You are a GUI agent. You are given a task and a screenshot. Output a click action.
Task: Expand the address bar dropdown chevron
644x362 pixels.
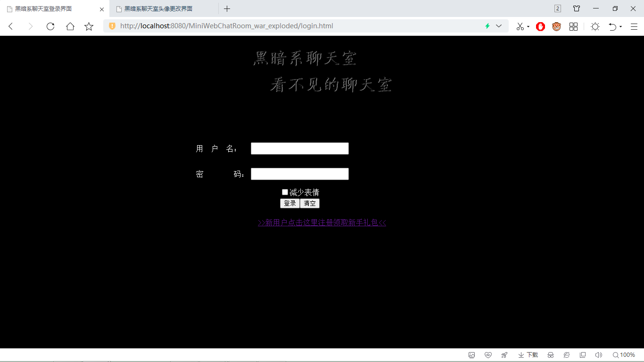[x=499, y=26]
